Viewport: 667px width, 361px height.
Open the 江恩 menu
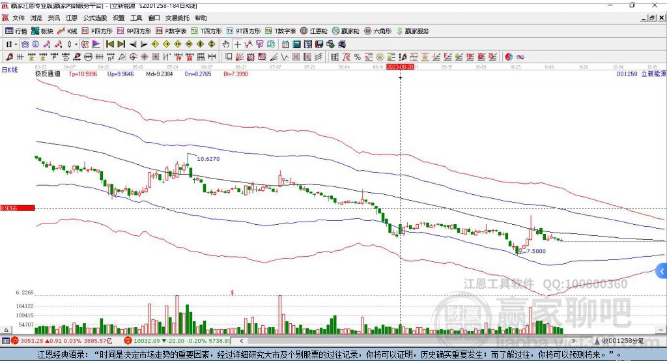71,18
